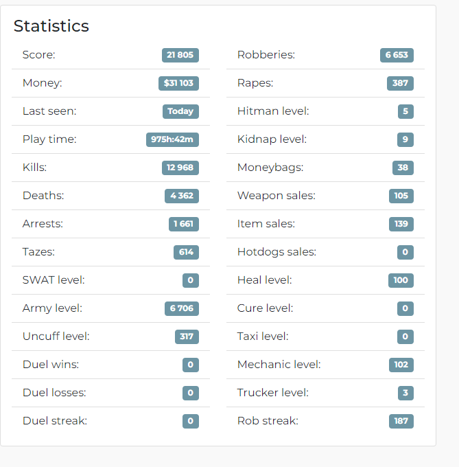Select the Mechanic level badge 102
459x467 pixels.
[401, 365]
